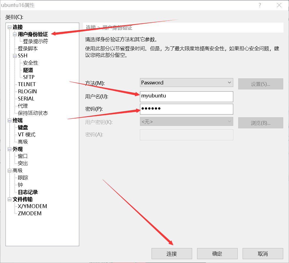The image size is (289, 263).
Task: Open the TELNET connection settings
Action: 26,84
